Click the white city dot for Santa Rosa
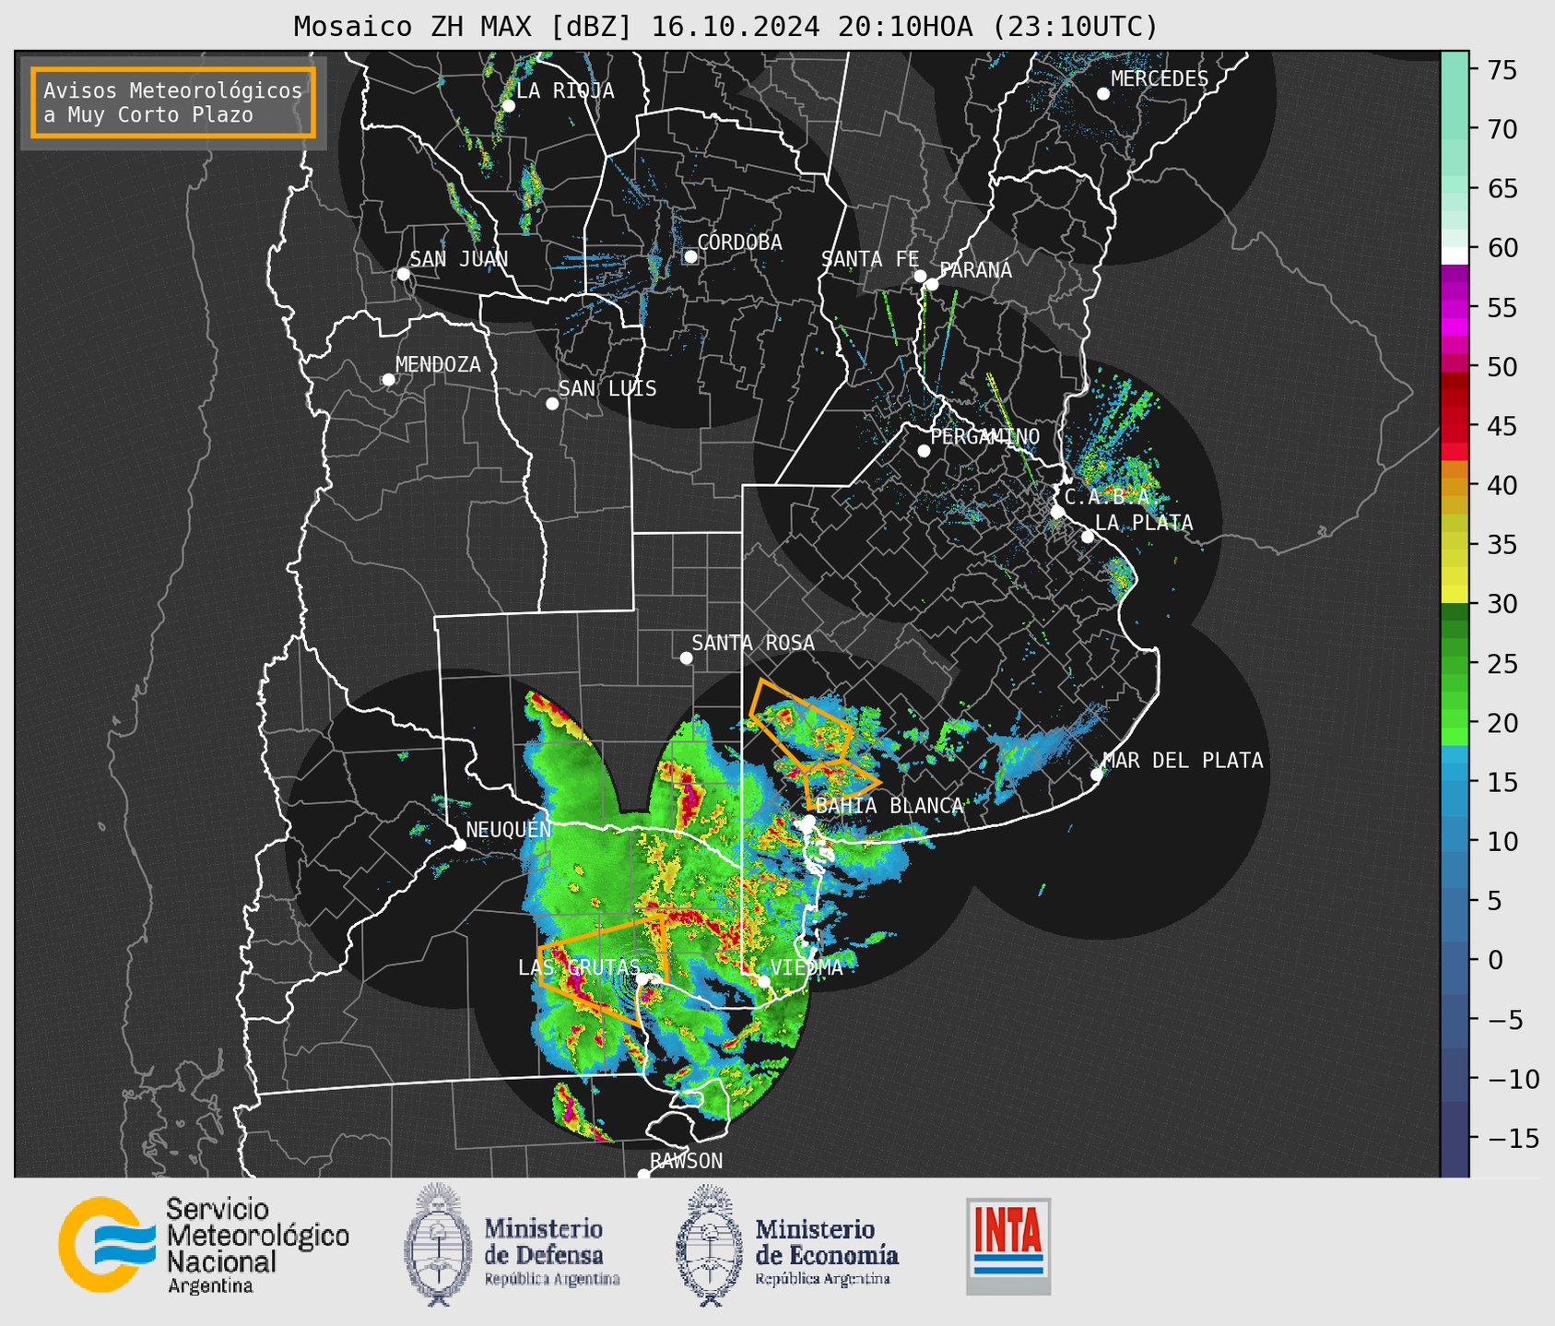The width and height of the screenshot is (1555, 1326). point(686,657)
